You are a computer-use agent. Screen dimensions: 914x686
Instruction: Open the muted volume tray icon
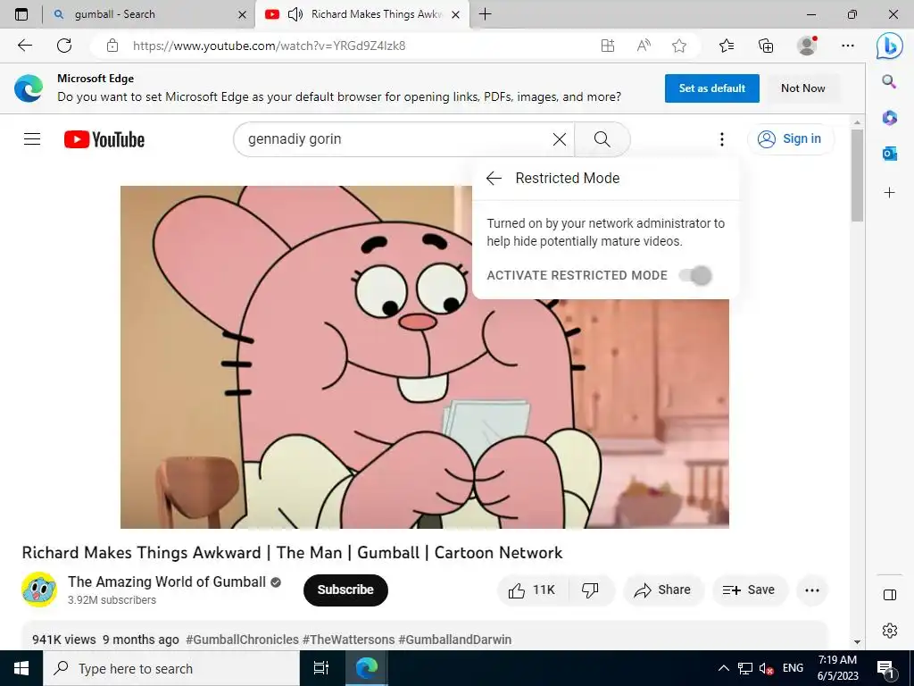[766, 668]
